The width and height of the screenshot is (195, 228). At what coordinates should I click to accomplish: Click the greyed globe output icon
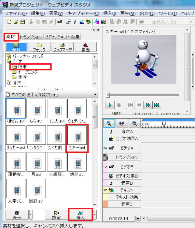pyautogui.click(x=119, y=22)
